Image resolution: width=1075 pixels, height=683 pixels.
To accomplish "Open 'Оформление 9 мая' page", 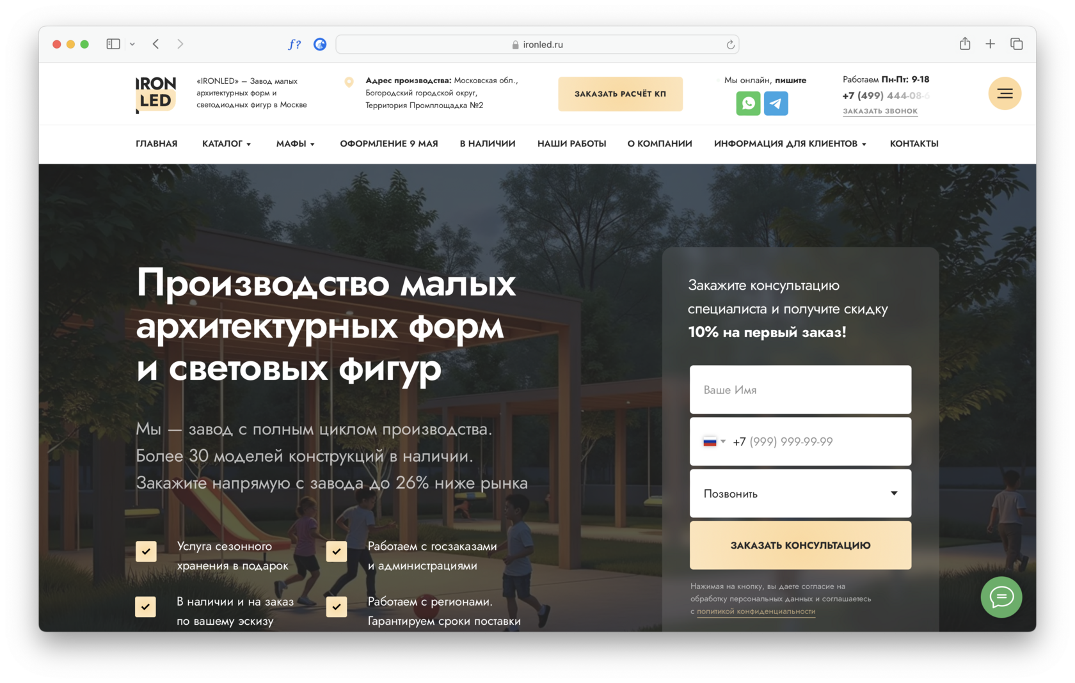I will pos(389,144).
